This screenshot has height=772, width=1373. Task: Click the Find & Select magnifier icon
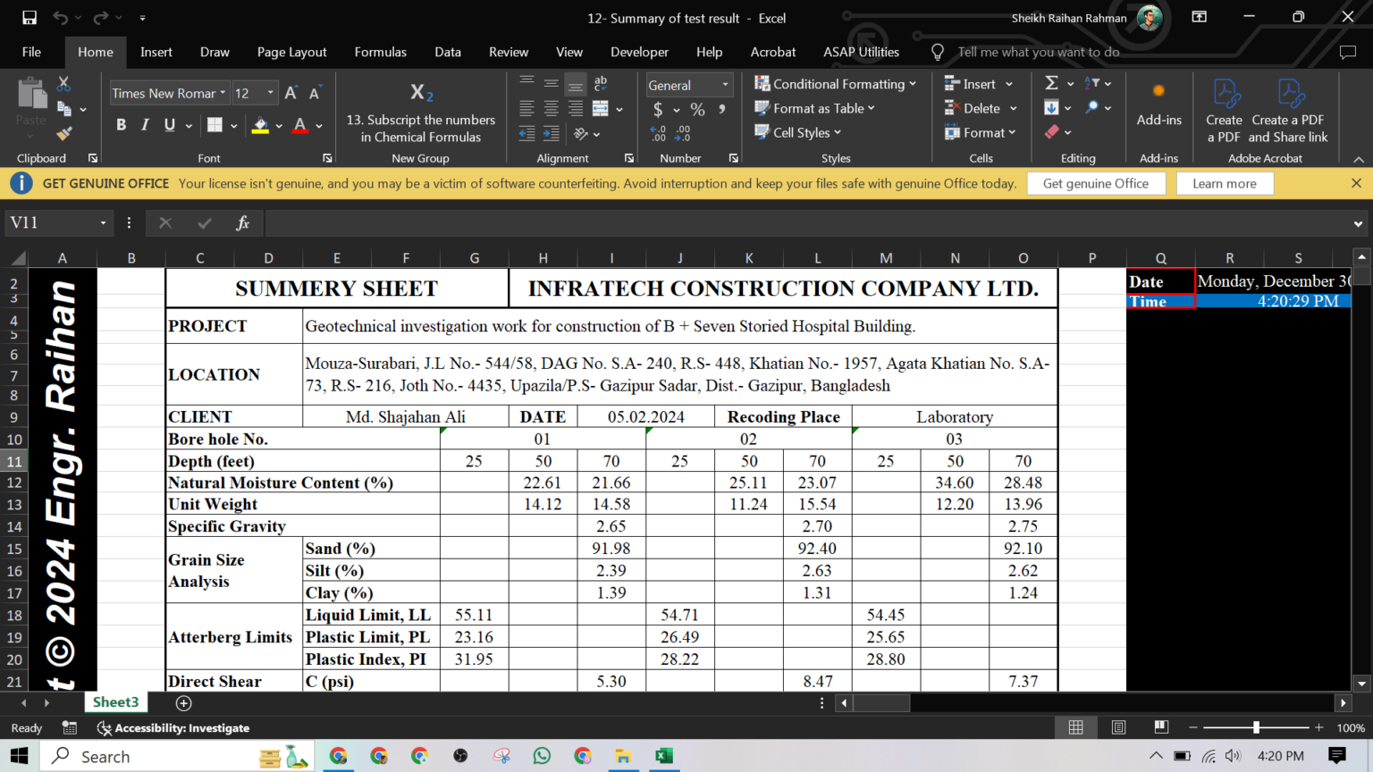coord(1092,107)
